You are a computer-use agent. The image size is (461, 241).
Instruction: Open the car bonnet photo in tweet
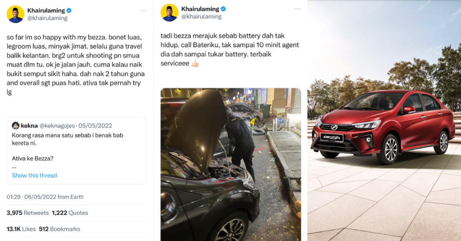231,165
